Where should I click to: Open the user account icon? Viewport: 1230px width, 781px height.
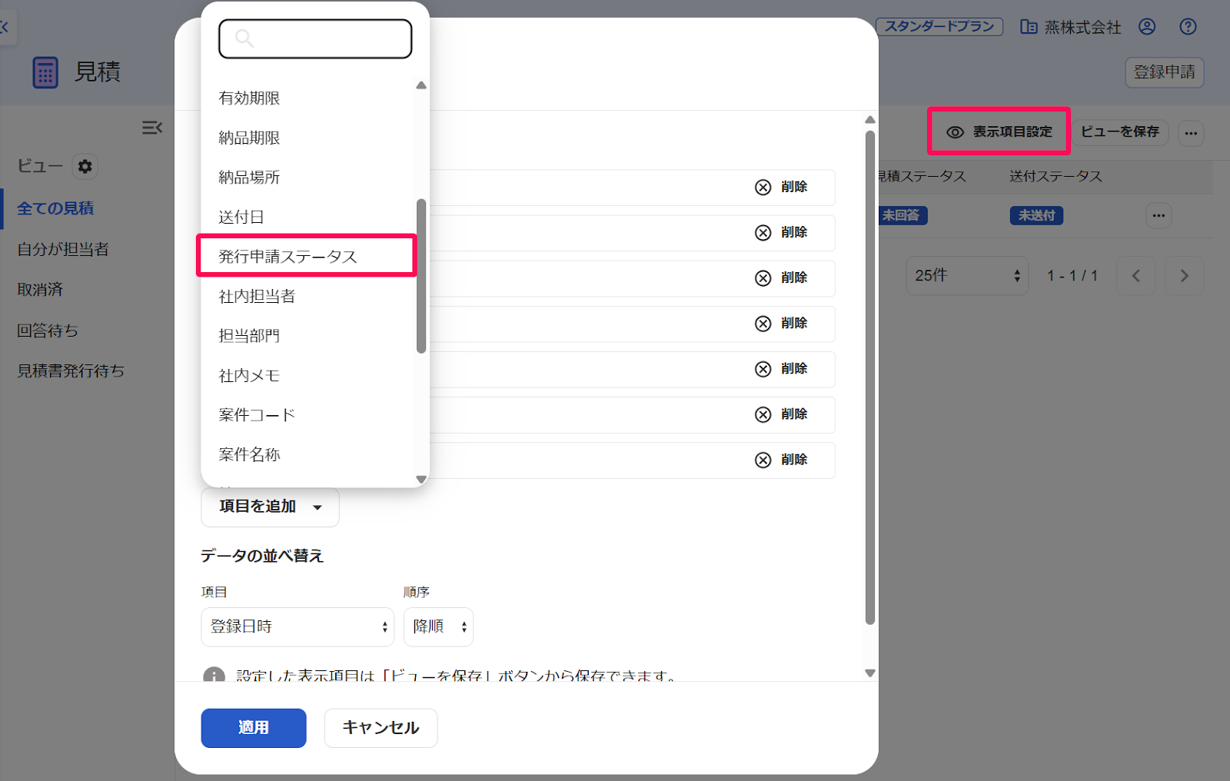(x=1147, y=27)
